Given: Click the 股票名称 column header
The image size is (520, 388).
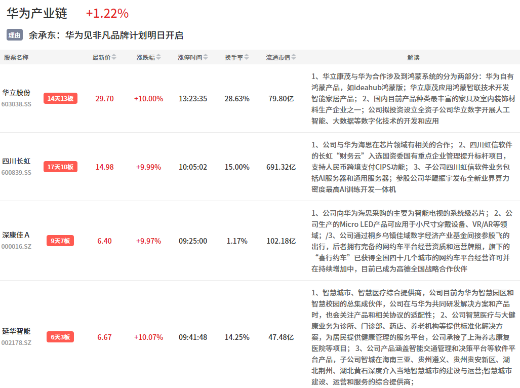Looking at the screenshot, I should [x=16, y=58].
